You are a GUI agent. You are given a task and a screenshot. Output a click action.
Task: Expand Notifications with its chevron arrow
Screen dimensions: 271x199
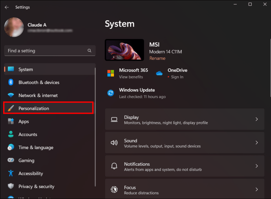(256, 166)
